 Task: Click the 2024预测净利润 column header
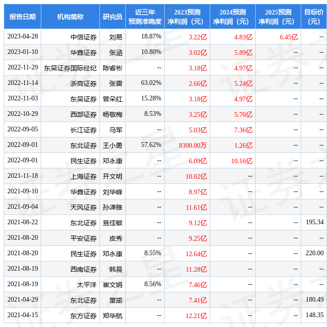click(233, 16)
